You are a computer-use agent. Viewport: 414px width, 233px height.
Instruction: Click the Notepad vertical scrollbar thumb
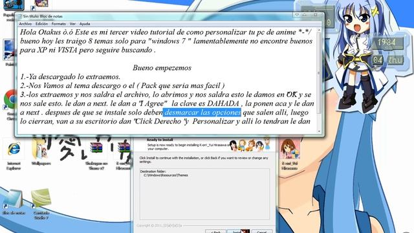pyautogui.click(x=319, y=72)
